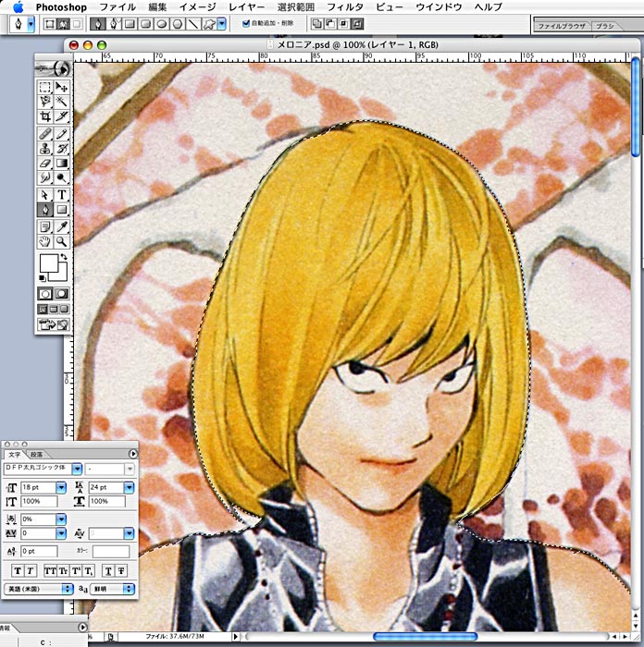Toggle Strikethrough in character panel
This screenshot has height=647, width=644.
121,571
